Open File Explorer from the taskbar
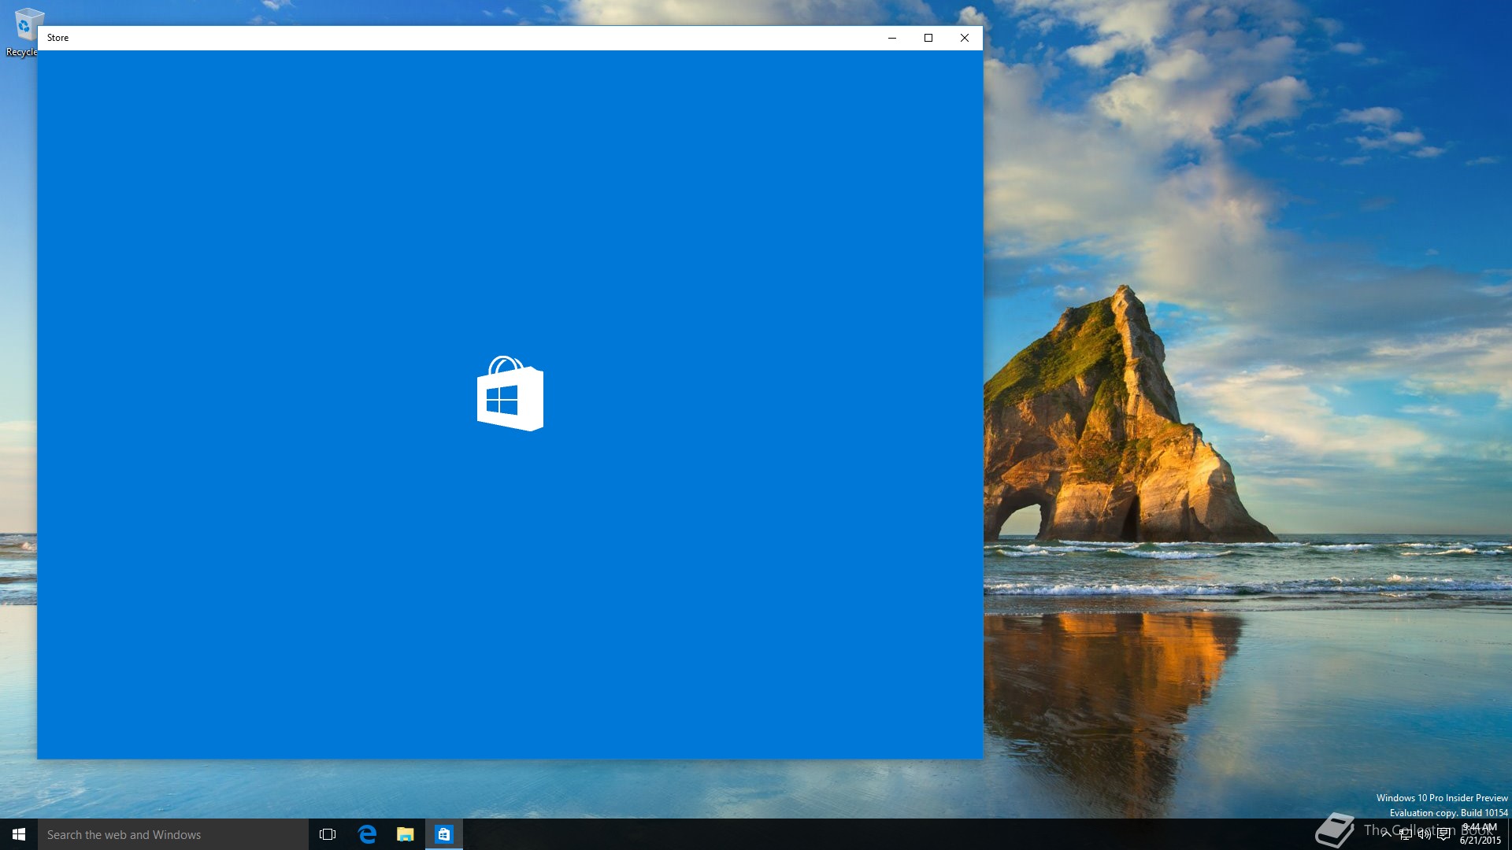Image resolution: width=1512 pixels, height=850 pixels. point(406,834)
